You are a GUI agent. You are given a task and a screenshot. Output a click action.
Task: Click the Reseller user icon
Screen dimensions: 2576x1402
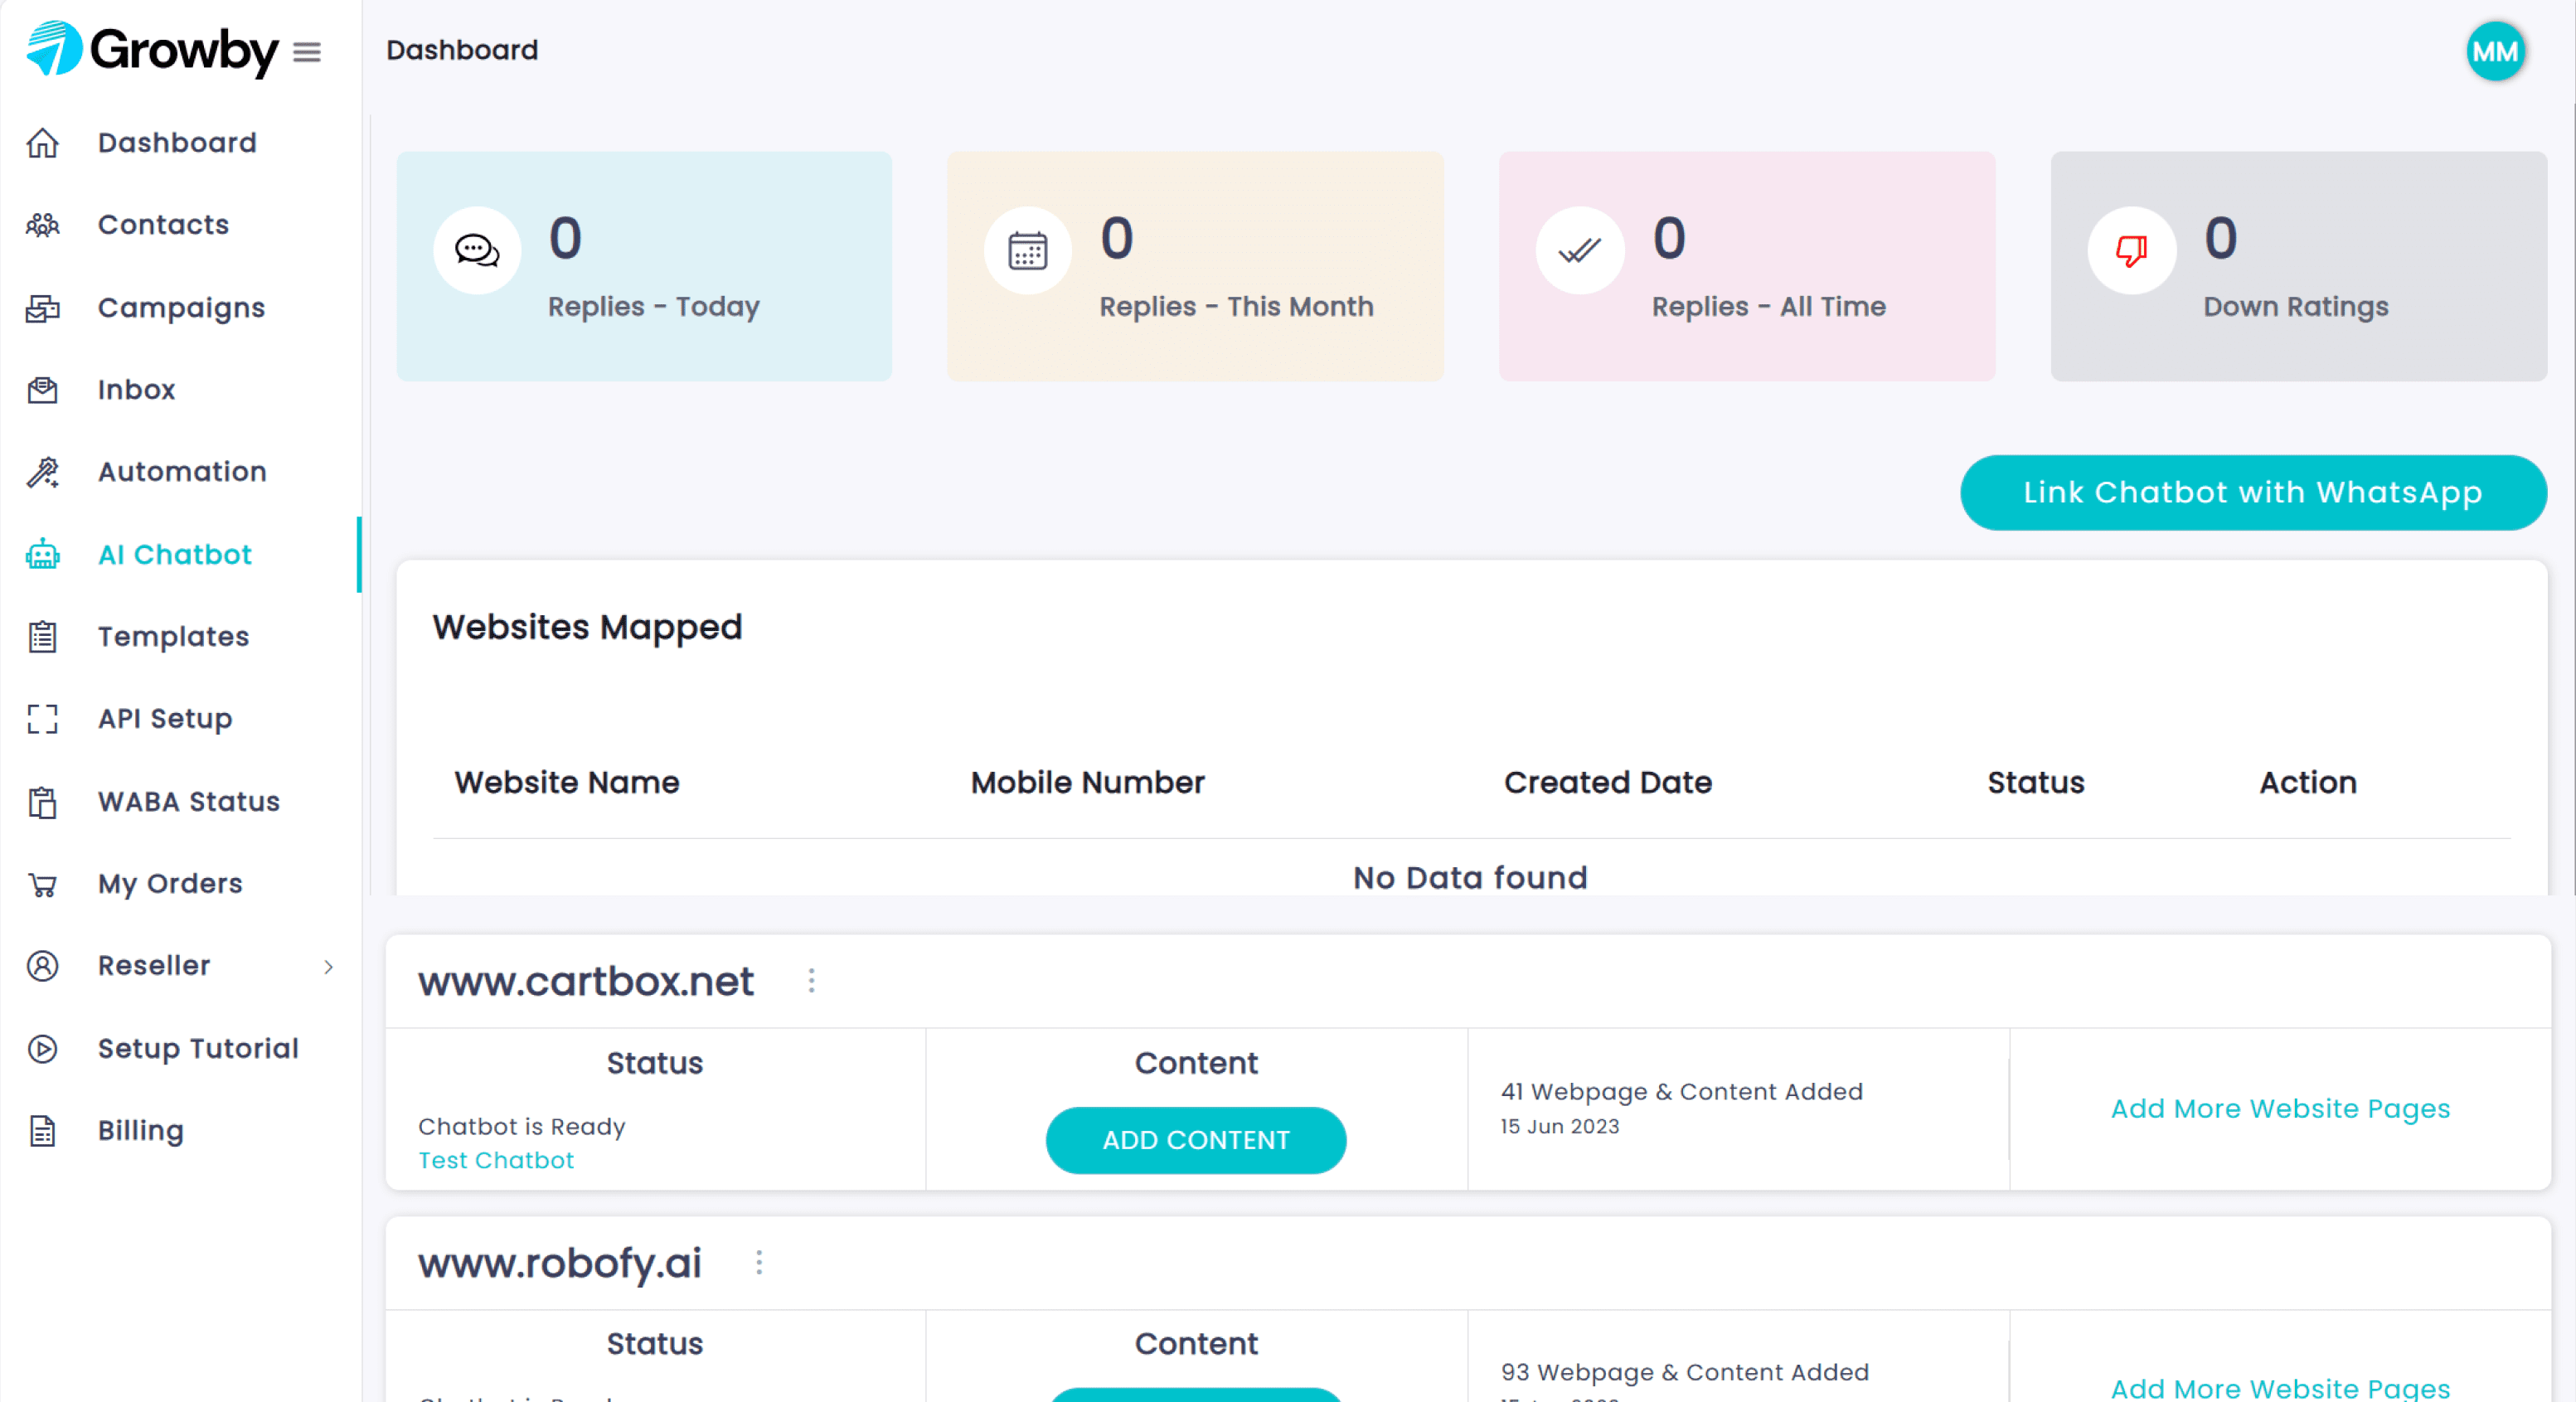click(x=42, y=966)
